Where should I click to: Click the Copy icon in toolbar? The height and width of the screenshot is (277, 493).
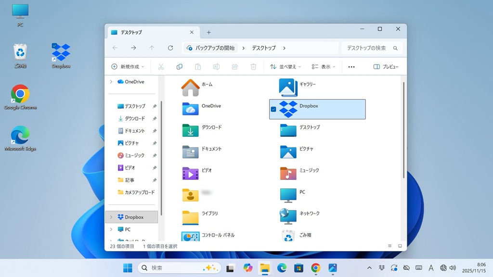pyautogui.click(x=180, y=67)
